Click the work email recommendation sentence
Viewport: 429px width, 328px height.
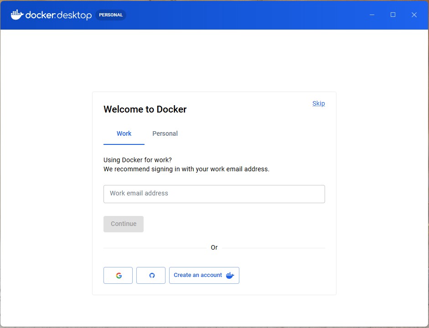click(186, 169)
